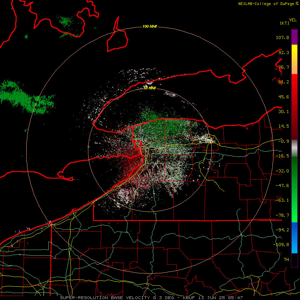Viewport: 300px width, 300px height.
Task: Click the -47.6 legend value
Action: click(282, 186)
